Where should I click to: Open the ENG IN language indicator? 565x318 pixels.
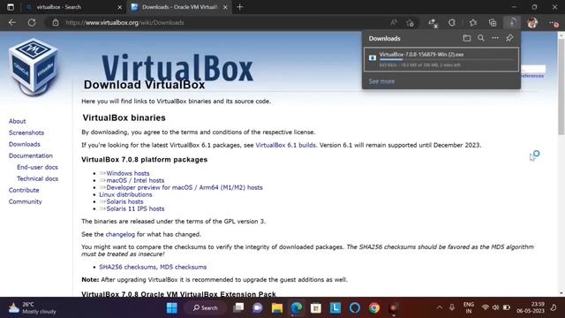(x=469, y=307)
